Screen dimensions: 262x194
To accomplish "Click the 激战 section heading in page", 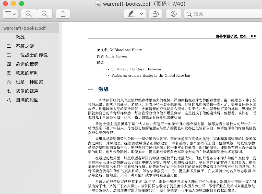I will click(x=103, y=89).
